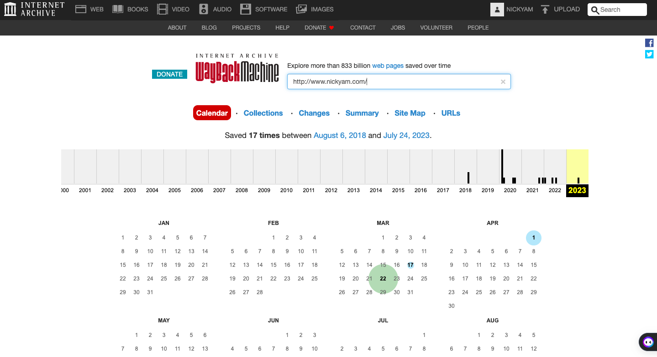The height and width of the screenshot is (357, 657).
Task: Select the Calendar tab
Action: (x=212, y=113)
